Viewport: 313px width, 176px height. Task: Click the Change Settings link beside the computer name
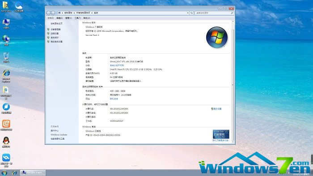(217, 109)
